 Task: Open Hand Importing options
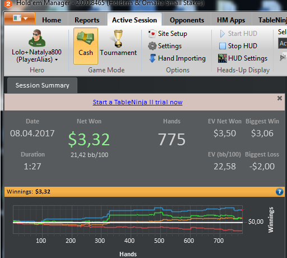click(177, 58)
